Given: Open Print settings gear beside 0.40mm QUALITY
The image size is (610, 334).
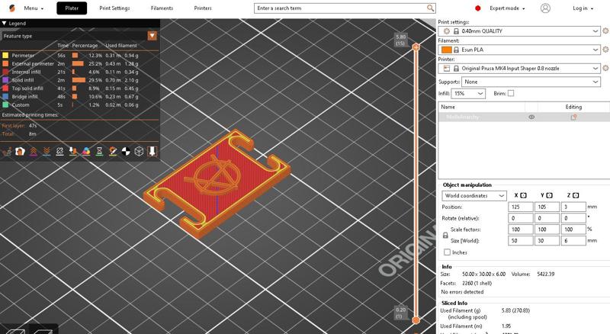Looking at the screenshot, I should tap(605, 31).
